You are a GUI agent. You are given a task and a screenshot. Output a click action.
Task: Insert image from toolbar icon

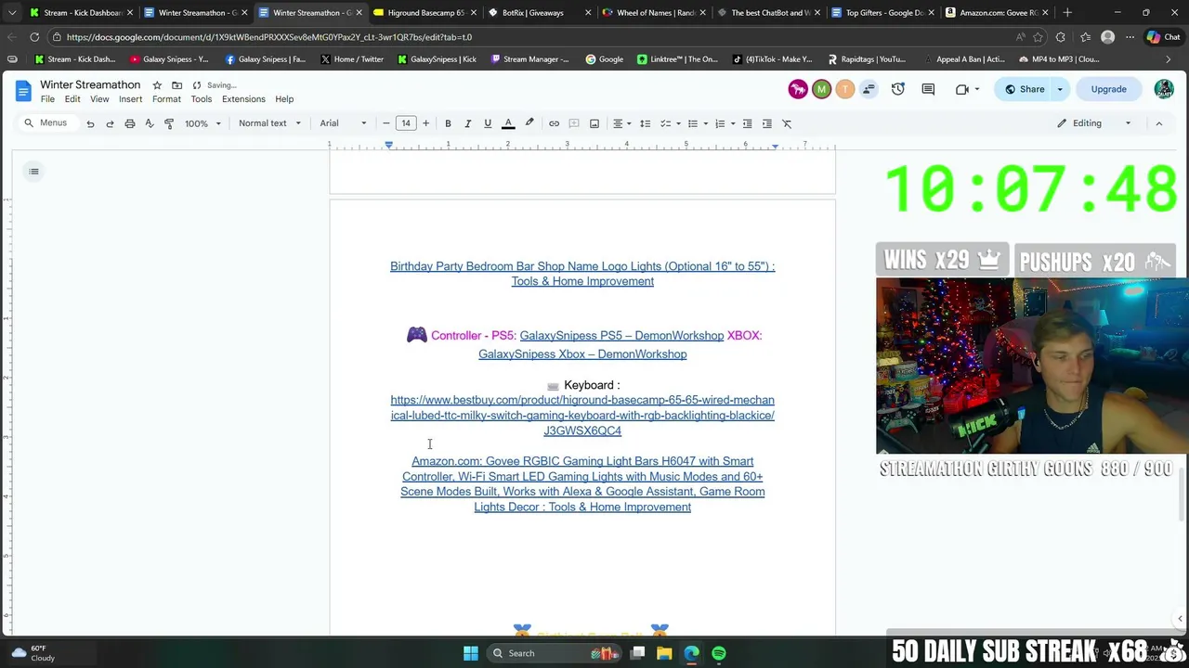tap(594, 123)
